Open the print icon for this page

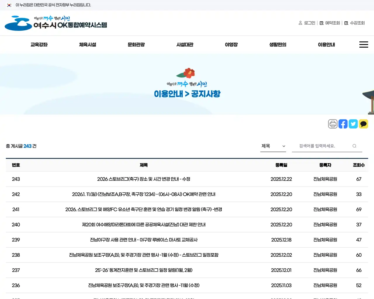coord(333,124)
